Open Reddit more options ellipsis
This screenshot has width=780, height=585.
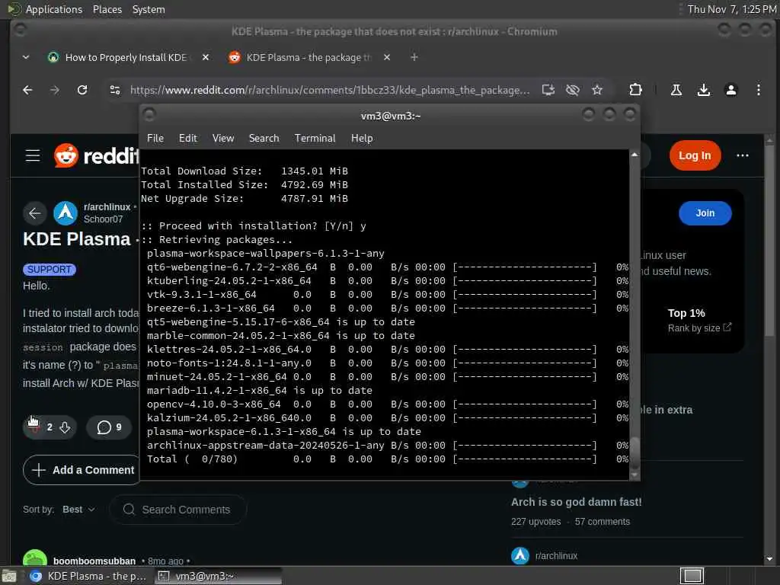click(x=742, y=155)
